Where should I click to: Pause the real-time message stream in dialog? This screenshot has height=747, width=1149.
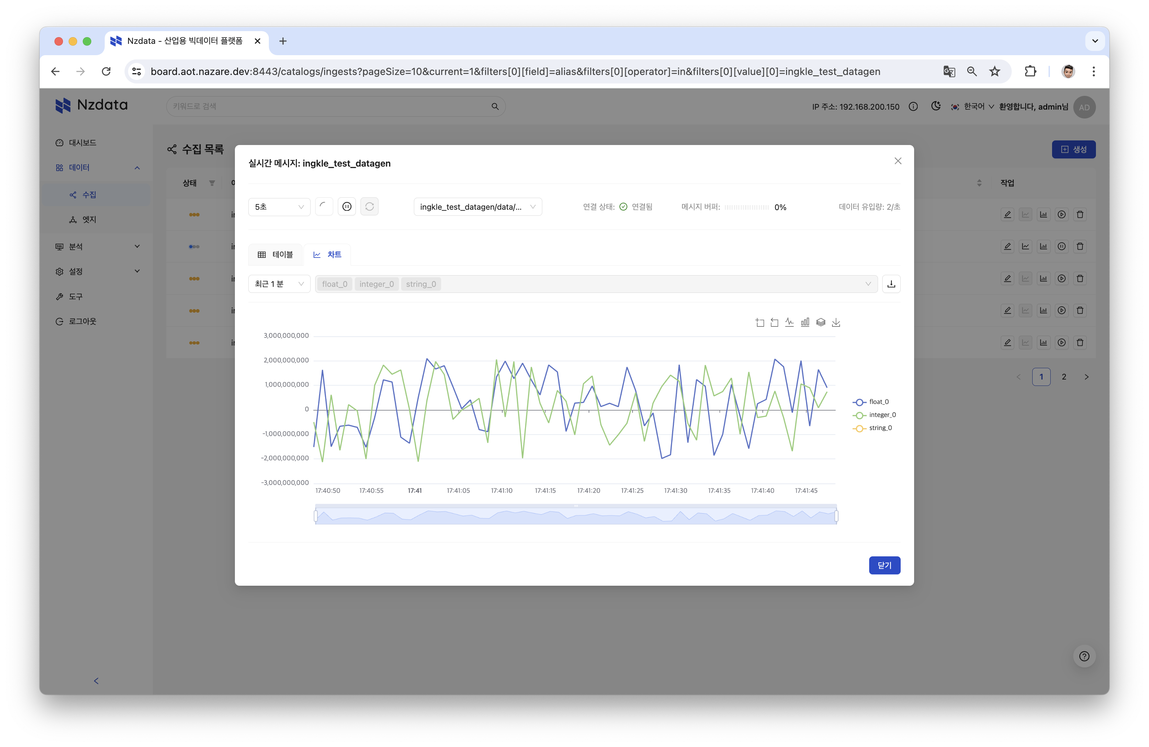347,207
